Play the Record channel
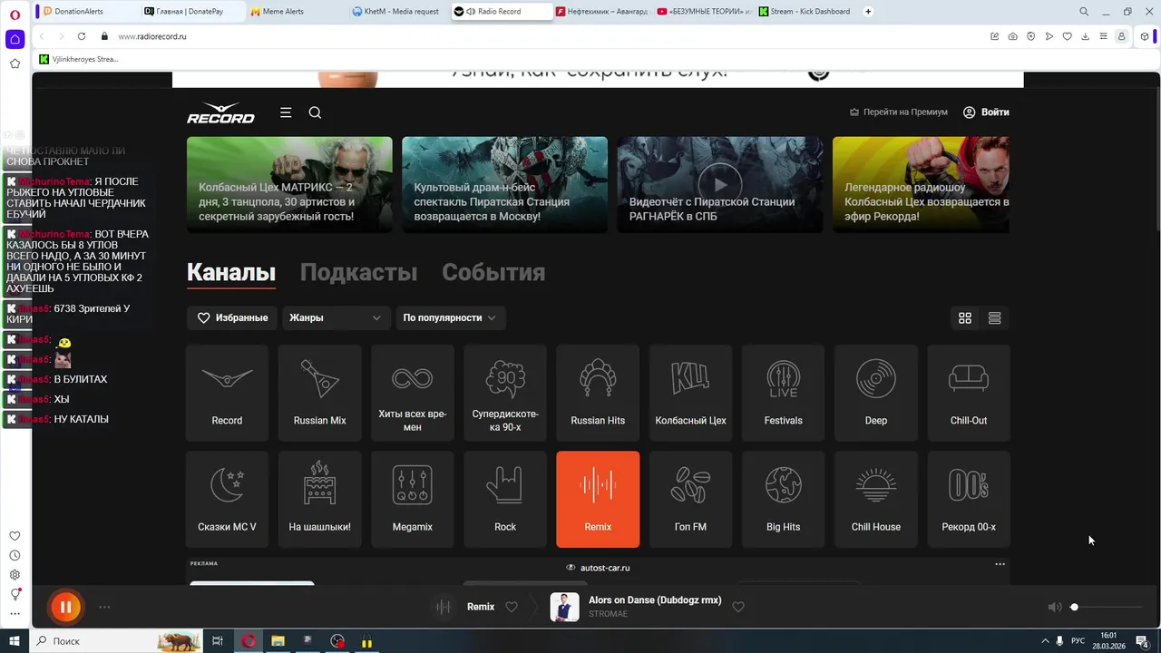The image size is (1161, 653). point(227,393)
